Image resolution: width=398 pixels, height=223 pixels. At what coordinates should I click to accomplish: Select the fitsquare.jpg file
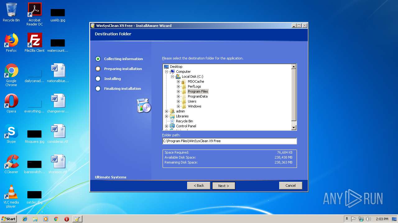(35, 136)
